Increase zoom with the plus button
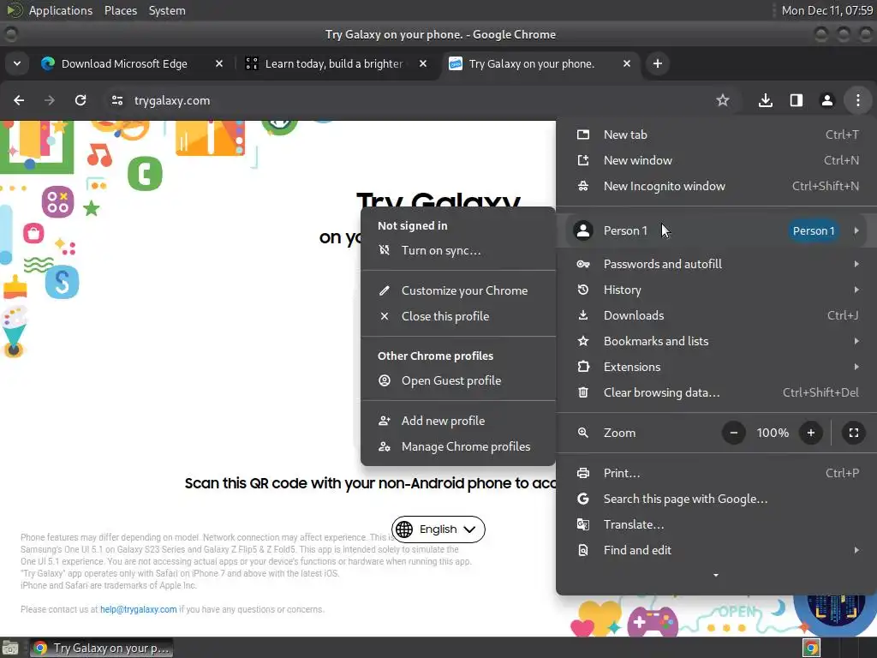Screen dimensions: 877x658 (x=810, y=433)
